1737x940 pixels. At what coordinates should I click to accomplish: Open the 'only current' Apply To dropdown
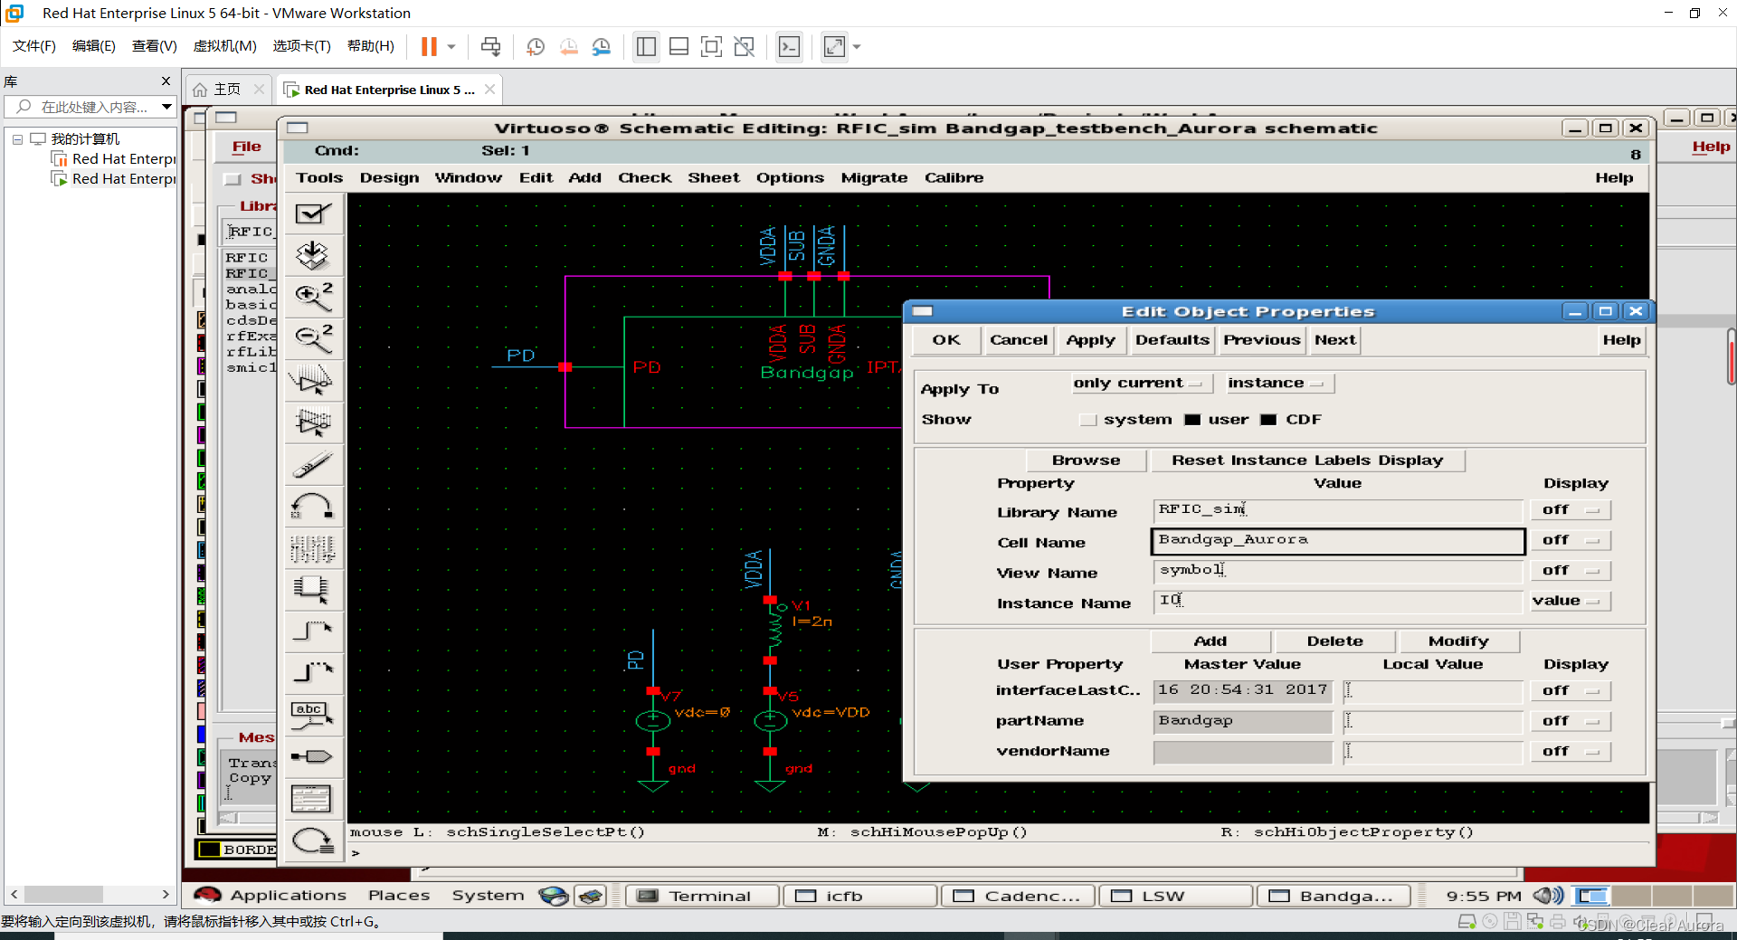coord(1138,384)
